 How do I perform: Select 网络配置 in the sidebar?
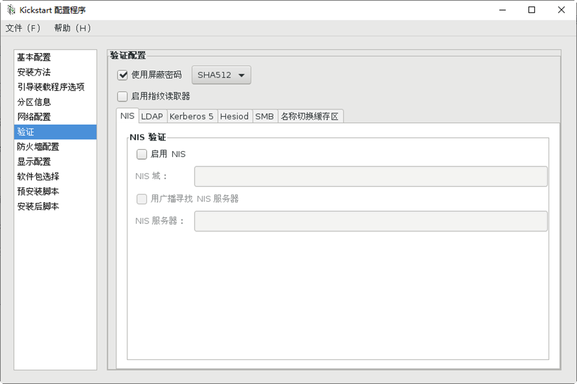click(55, 117)
